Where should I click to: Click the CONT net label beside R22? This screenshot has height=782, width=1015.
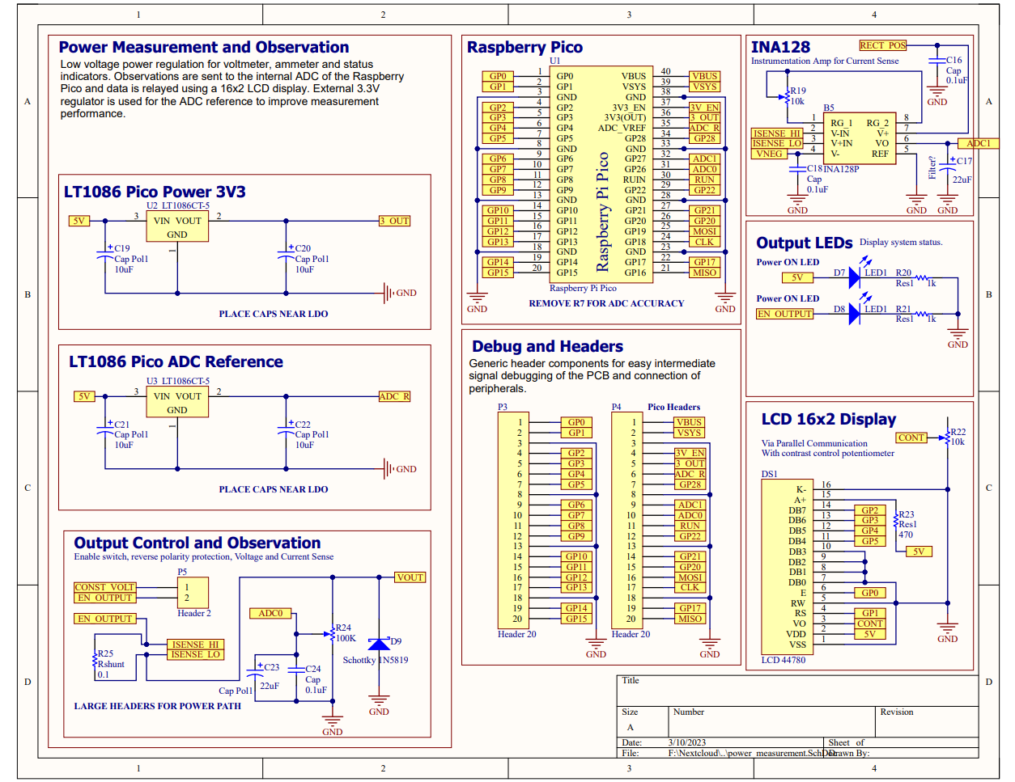911,437
